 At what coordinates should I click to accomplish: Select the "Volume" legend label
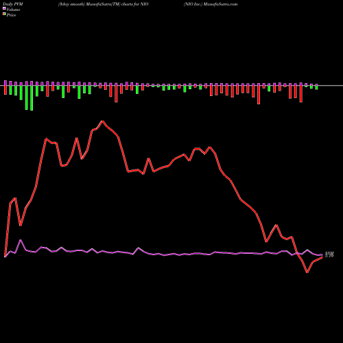(13, 10)
